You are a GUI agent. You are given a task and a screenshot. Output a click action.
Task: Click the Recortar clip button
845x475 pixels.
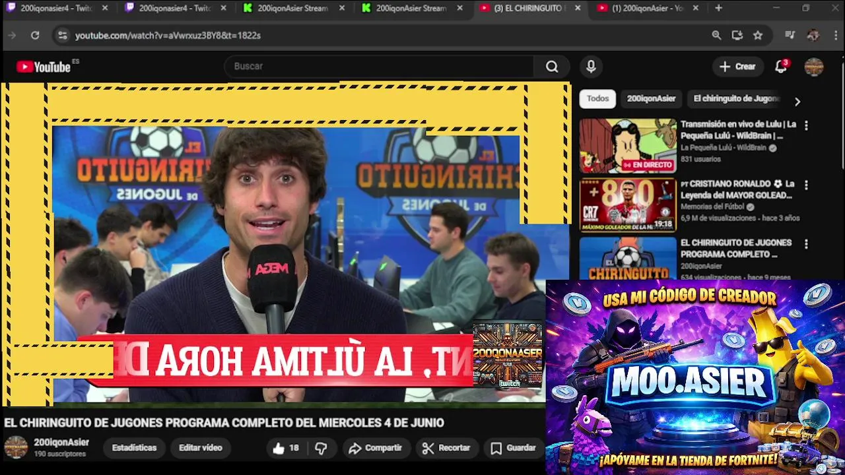pyautogui.click(x=446, y=448)
